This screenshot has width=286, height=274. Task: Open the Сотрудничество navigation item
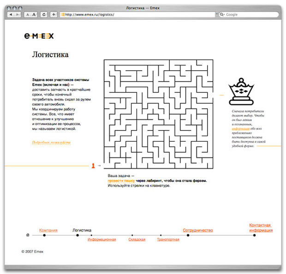pyautogui.click(x=197, y=230)
